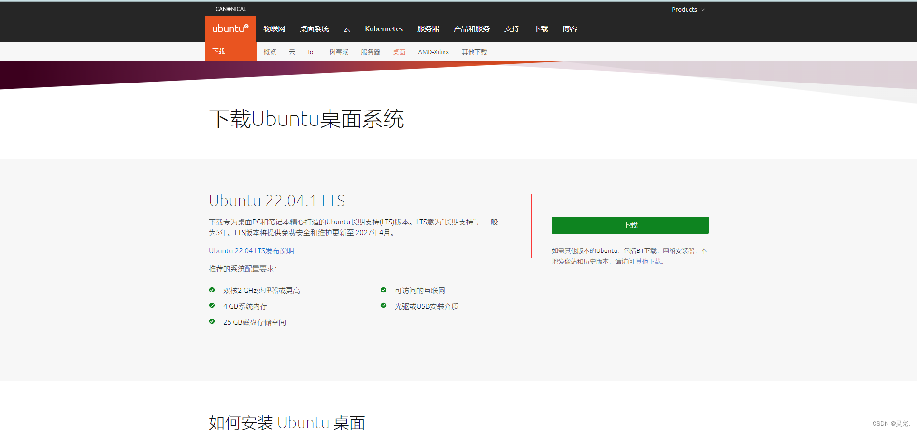Switch to the 云 sub-tab

click(x=292, y=52)
